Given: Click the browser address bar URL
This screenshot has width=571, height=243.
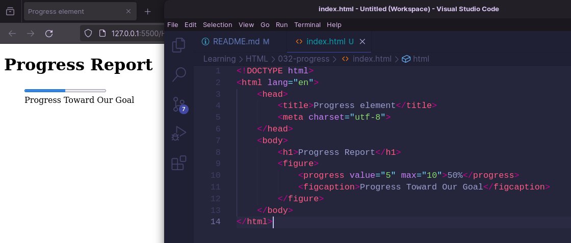Looking at the screenshot, I should (137, 34).
